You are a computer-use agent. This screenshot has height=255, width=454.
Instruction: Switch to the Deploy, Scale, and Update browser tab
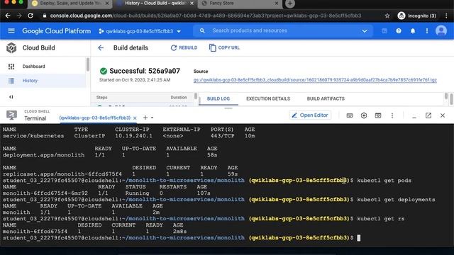point(70,4)
